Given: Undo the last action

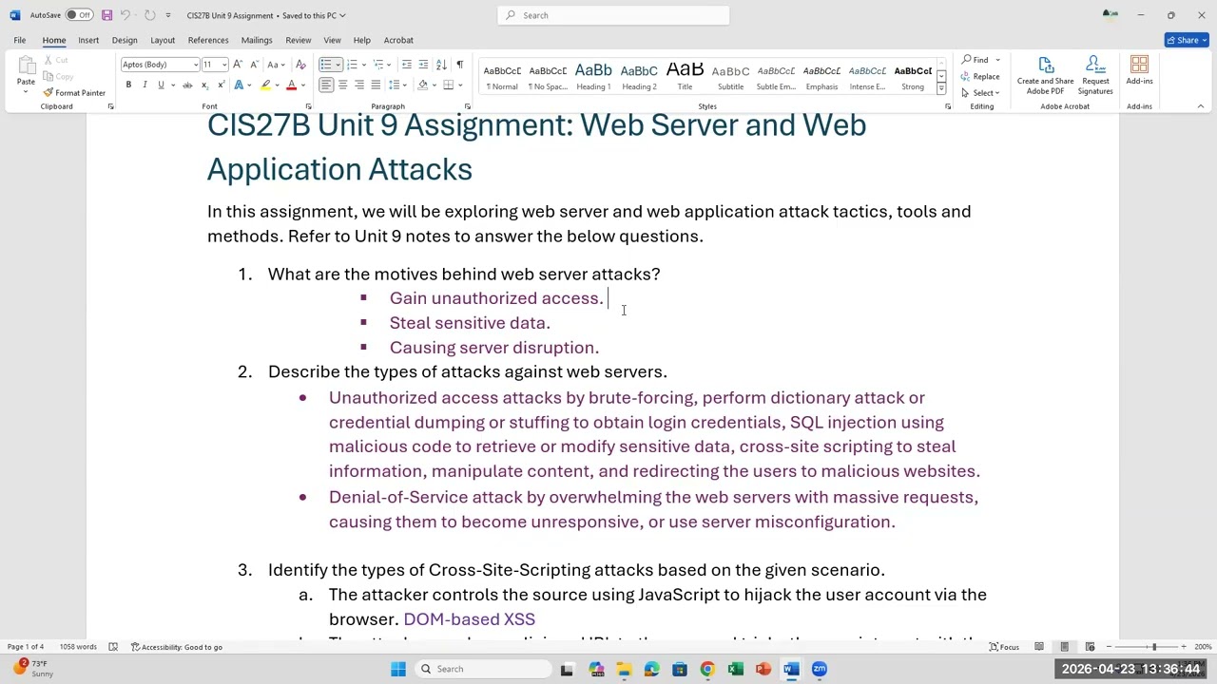Looking at the screenshot, I should coord(125,15).
